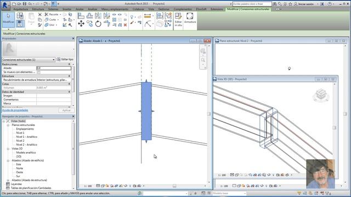Open the Gestionar ribbon tab
The width and height of the screenshot is (351, 197).
point(164,9)
